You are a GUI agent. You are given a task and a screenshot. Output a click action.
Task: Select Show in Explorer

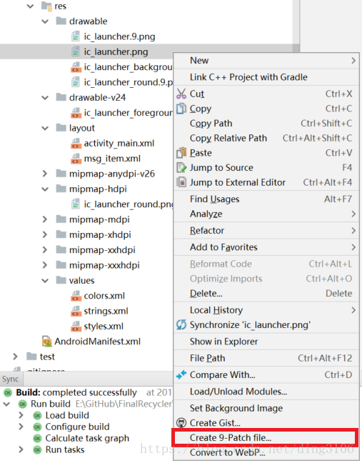click(x=266, y=342)
